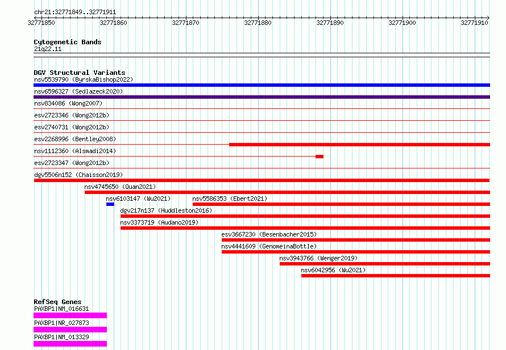
Task: Open esv2723347 (Wong2012b) variant label
Action: point(72,163)
